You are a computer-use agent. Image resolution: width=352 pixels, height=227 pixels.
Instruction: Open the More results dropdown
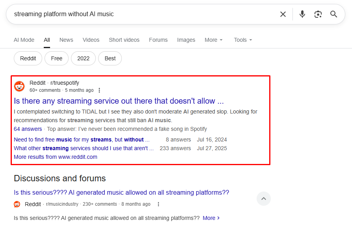(x=213, y=40)
